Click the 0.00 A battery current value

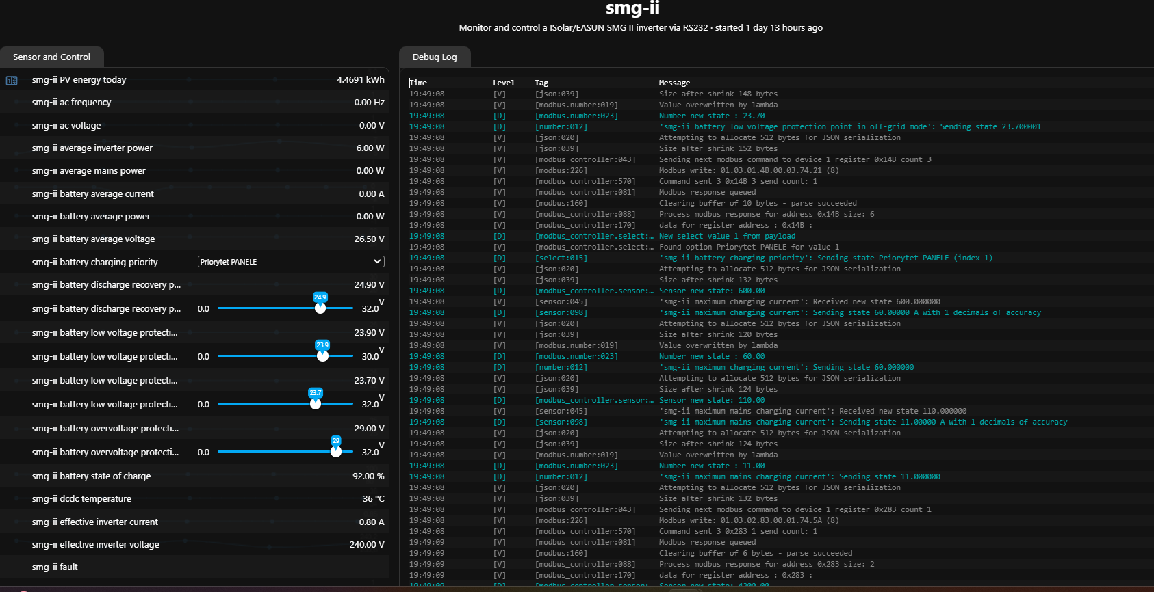372,194
